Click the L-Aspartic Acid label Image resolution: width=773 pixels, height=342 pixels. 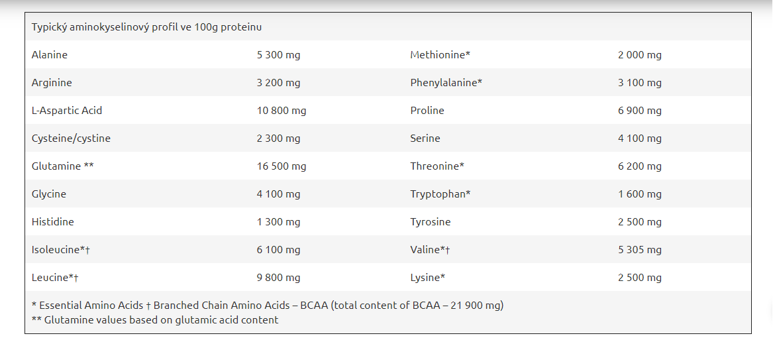point(66,111)
